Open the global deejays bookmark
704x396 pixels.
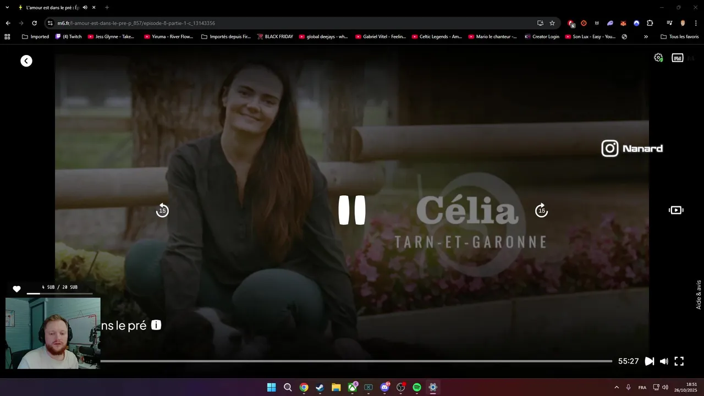(323, 37)
